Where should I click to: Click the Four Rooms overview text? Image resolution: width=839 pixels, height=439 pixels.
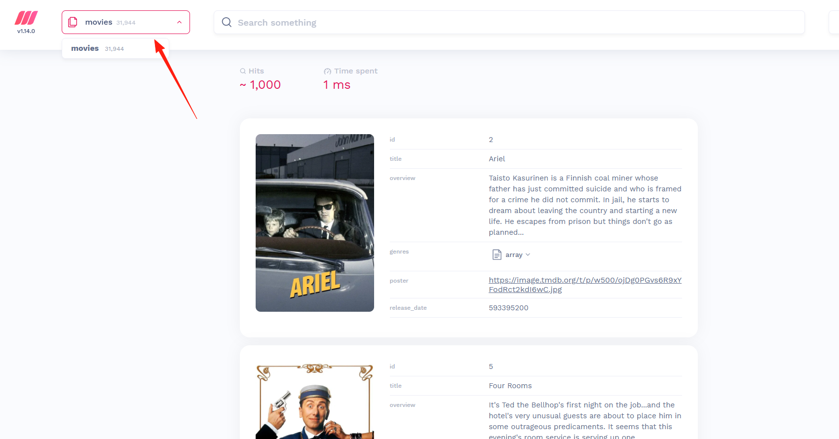(585, 420)
